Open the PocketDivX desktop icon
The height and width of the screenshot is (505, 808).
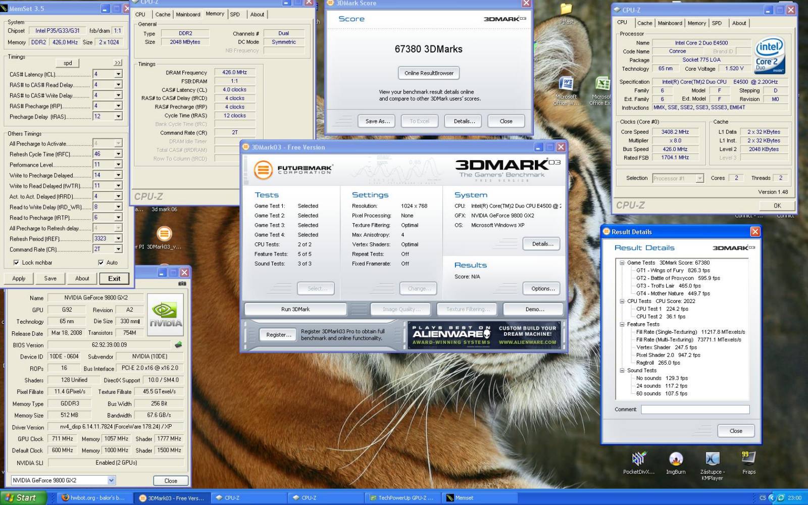[638, 463]
